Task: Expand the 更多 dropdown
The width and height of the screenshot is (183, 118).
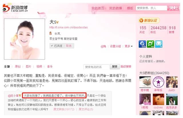Action: coord(128,46)
